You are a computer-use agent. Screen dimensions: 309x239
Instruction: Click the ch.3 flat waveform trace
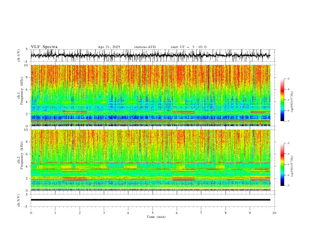click(150, 200)
